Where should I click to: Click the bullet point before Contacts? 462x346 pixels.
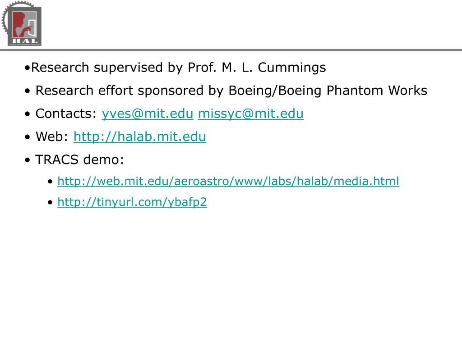point(28,114)
